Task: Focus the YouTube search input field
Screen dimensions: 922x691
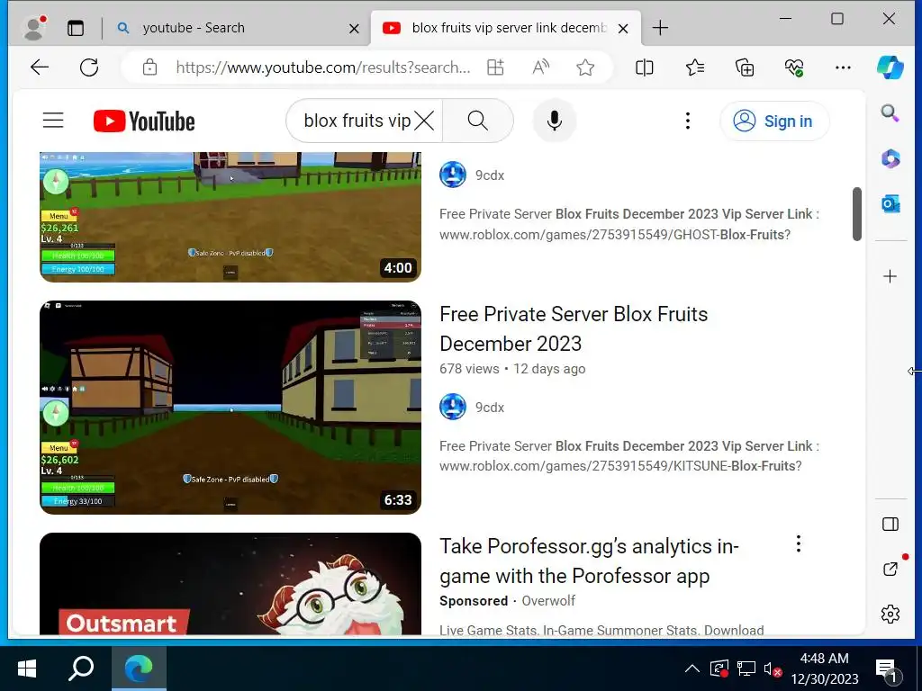Action: [x=357, y=121]
